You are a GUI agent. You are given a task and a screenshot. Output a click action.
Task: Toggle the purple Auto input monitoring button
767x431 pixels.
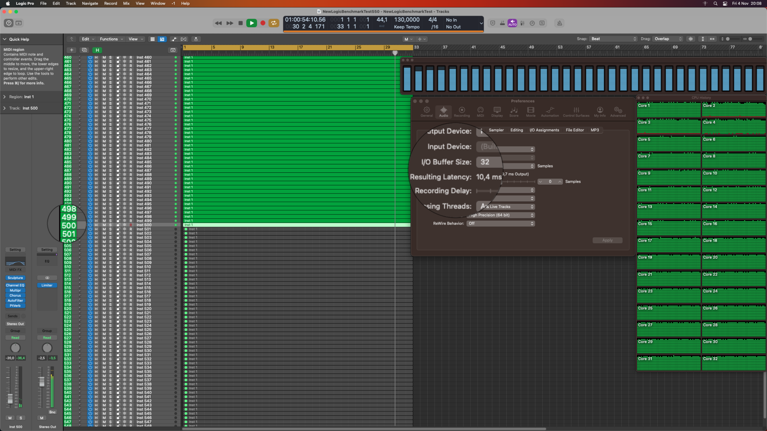point(512,23)
